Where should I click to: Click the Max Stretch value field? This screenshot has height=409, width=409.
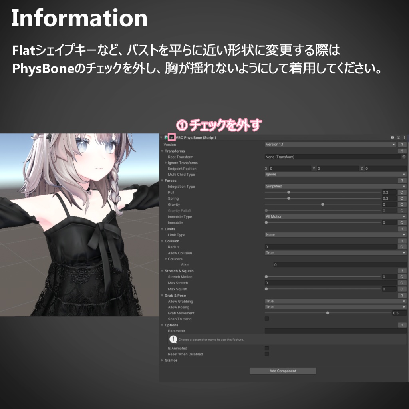pyautogui.click(x=330, y=283)
